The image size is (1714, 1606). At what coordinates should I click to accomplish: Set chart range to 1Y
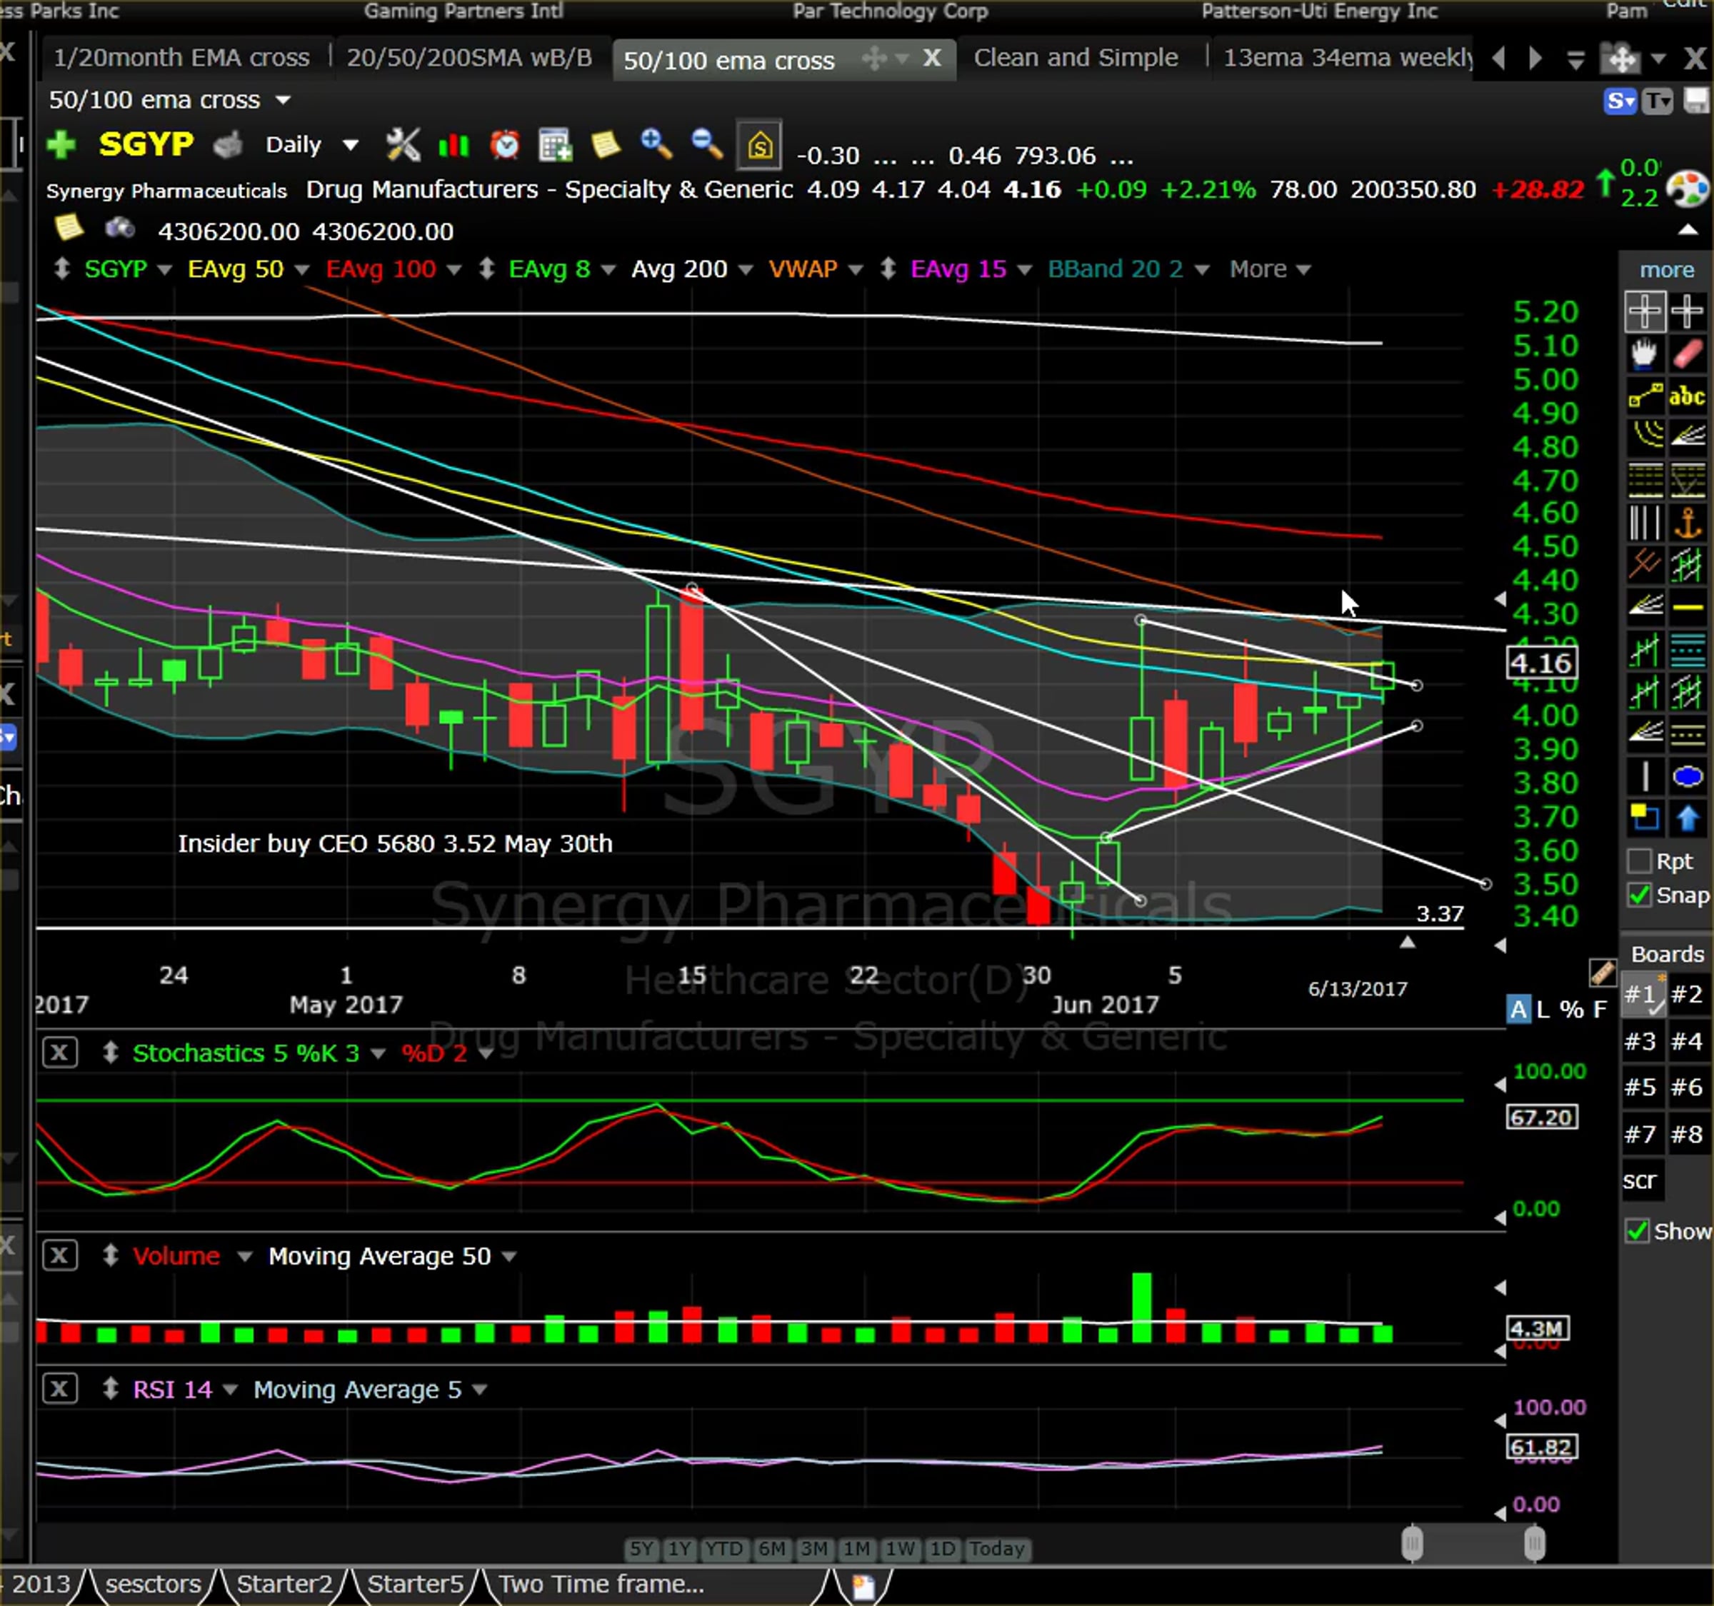(679, 1549)
